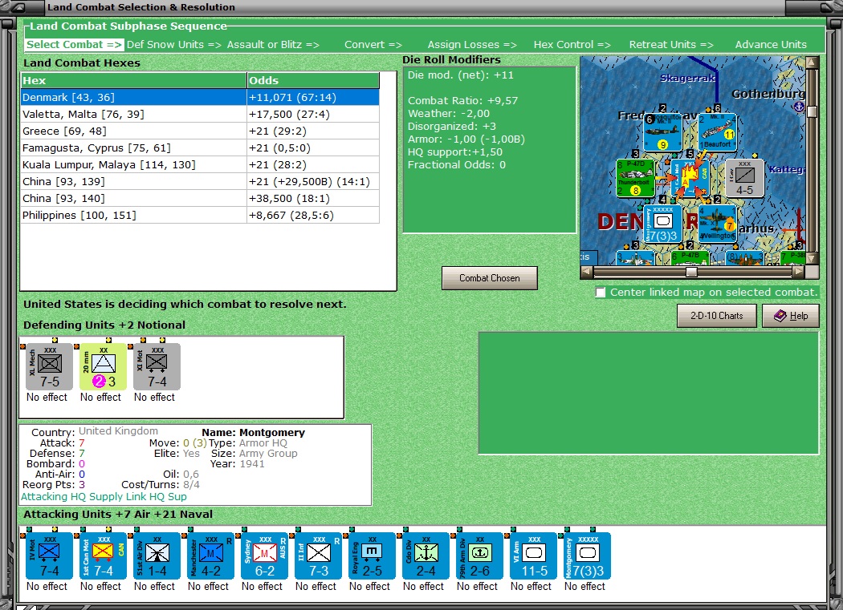This screenshot has height=610, width=843.
Task: Click the Hex column header
Action: point(133,80)
